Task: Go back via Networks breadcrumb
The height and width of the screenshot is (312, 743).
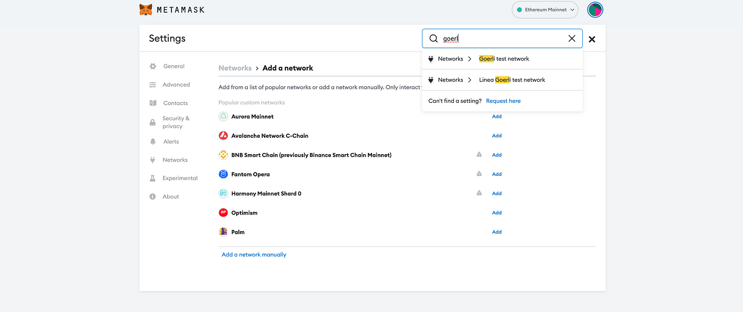Action: coord(235,68)
